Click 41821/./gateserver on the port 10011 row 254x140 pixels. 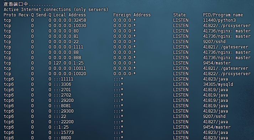tap(226, 68)
